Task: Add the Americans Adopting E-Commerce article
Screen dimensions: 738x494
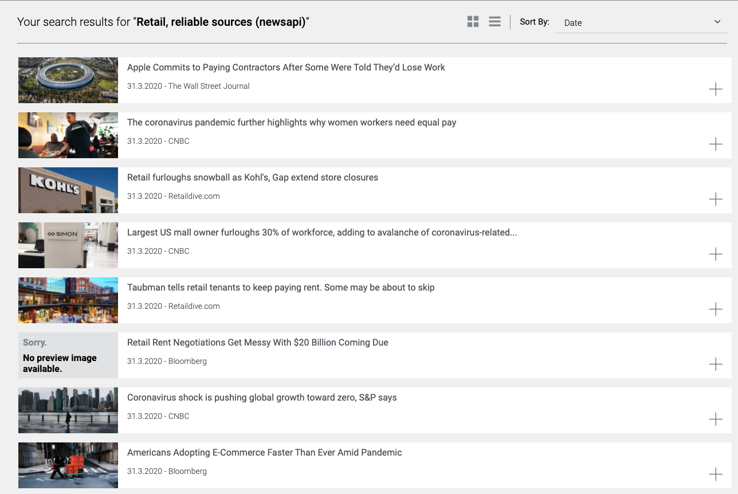Action: [716, 474]
